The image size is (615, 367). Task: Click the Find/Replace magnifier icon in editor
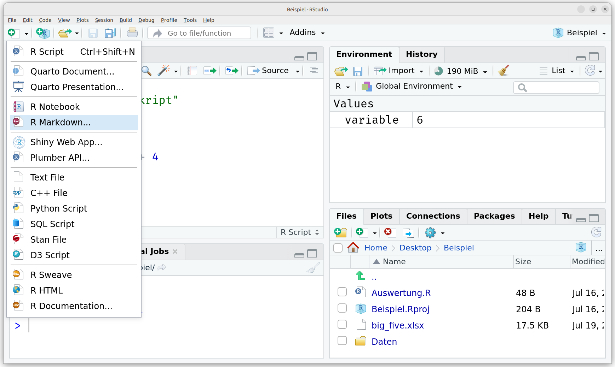(x=146, y=71)
